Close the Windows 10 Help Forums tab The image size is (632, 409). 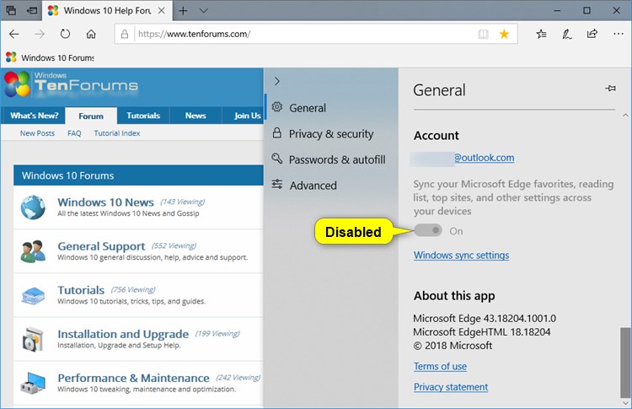[161, 10]
